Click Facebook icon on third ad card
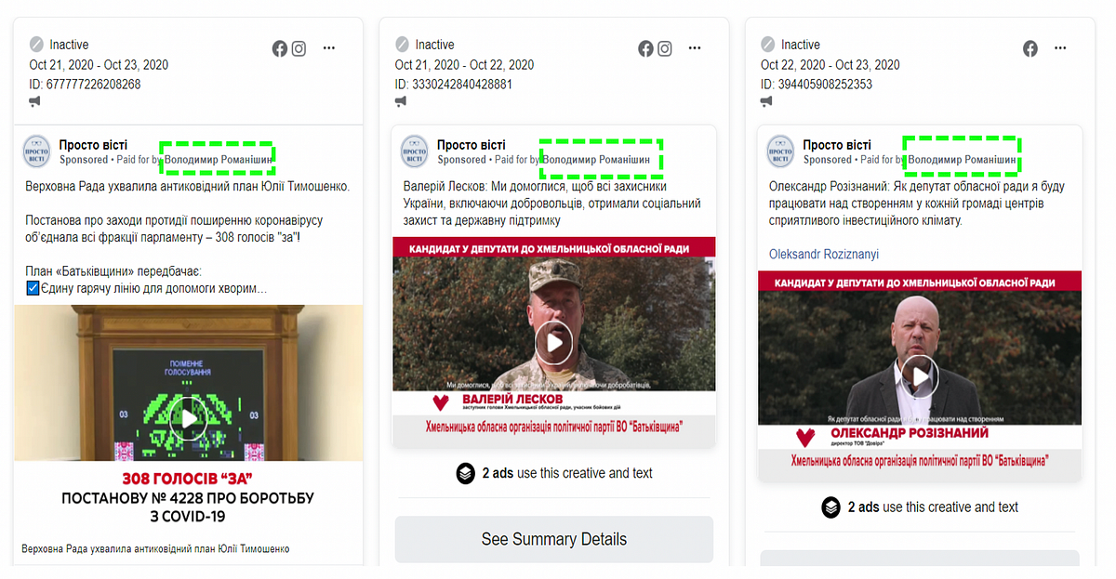Image resolution: width=1116 pixels, height=579 pixels. [1030, 49]
